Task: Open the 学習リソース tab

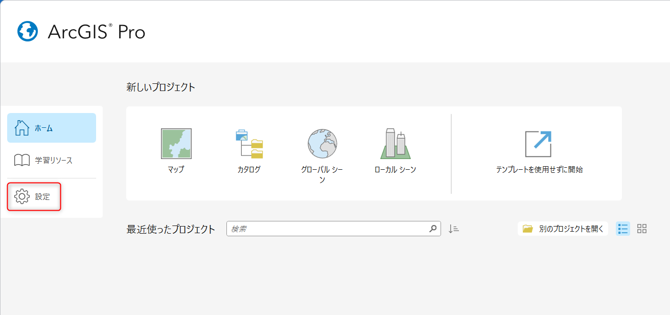Action: (54, 161)
